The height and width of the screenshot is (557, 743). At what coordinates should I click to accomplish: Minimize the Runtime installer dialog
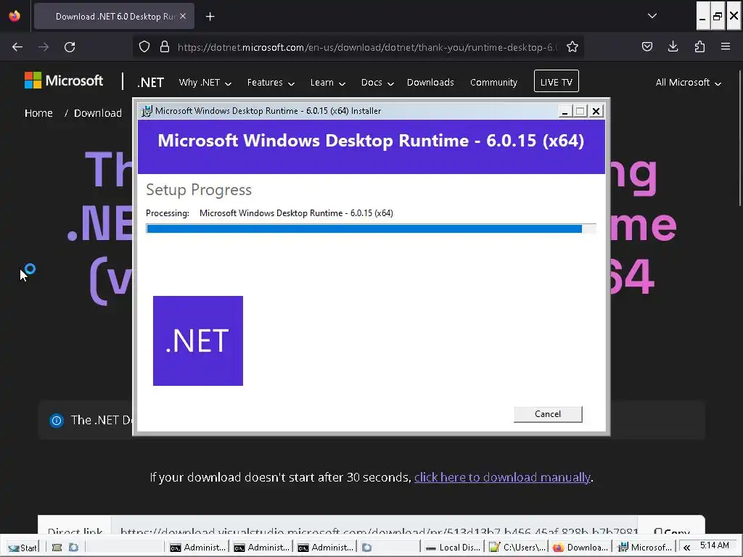coord(565,111)
